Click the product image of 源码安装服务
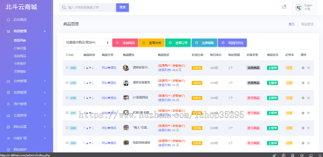The image size is (323, 157). (126, 83)
